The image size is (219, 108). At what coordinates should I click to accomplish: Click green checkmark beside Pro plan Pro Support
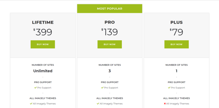coord(102,88)
